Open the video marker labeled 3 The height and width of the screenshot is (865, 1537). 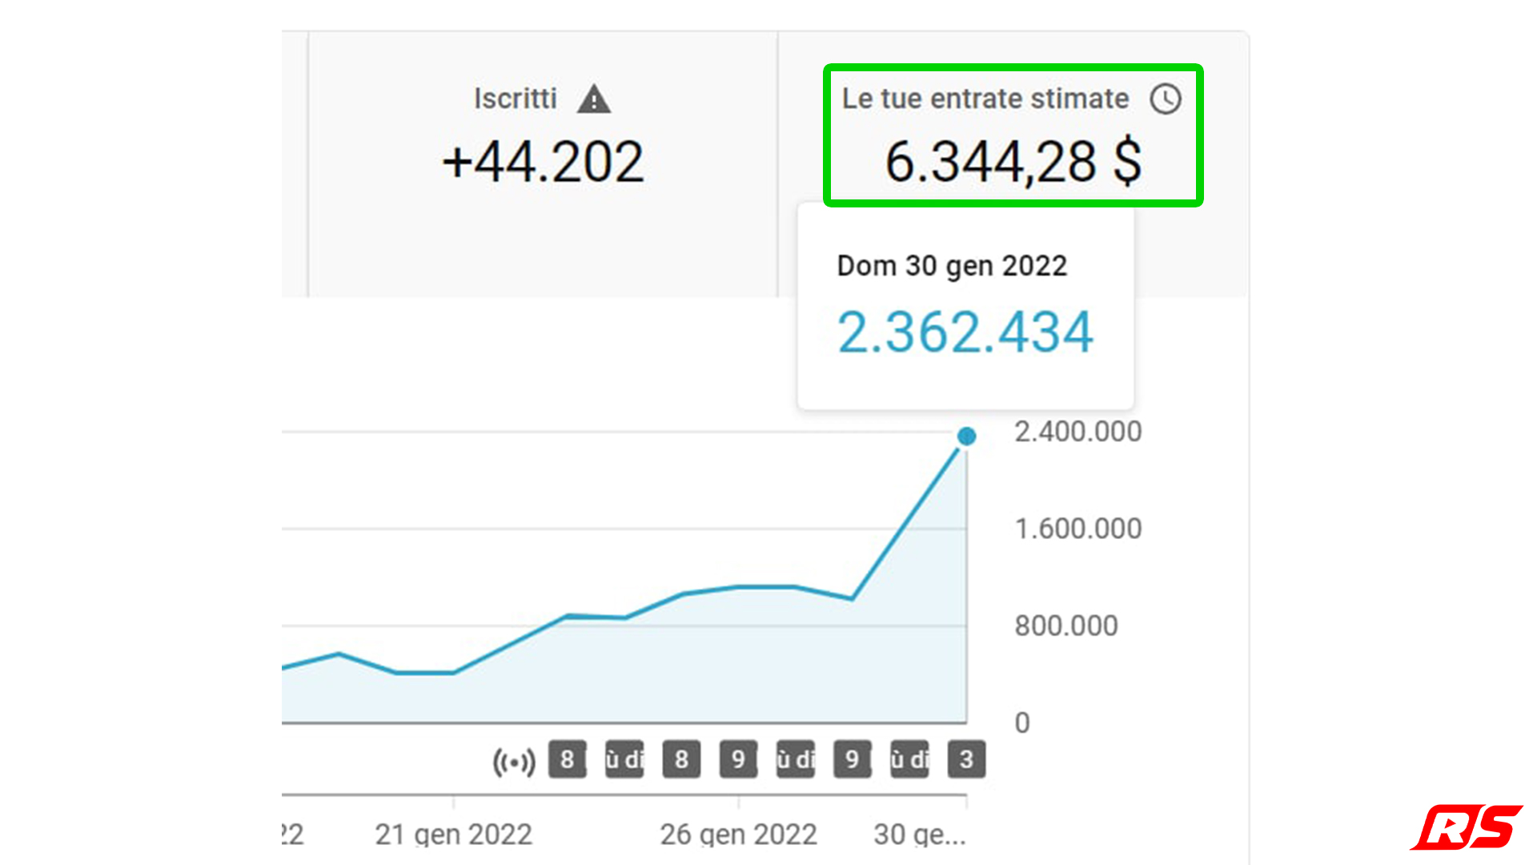click(x=966, y=759)
